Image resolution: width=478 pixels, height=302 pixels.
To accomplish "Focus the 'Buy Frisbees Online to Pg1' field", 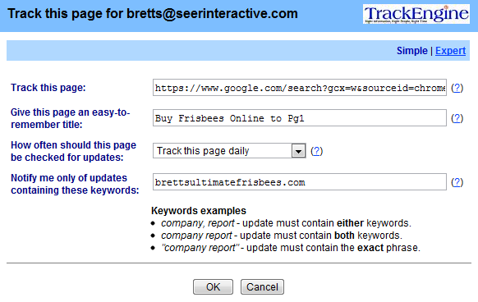I will tap(300, 117).
